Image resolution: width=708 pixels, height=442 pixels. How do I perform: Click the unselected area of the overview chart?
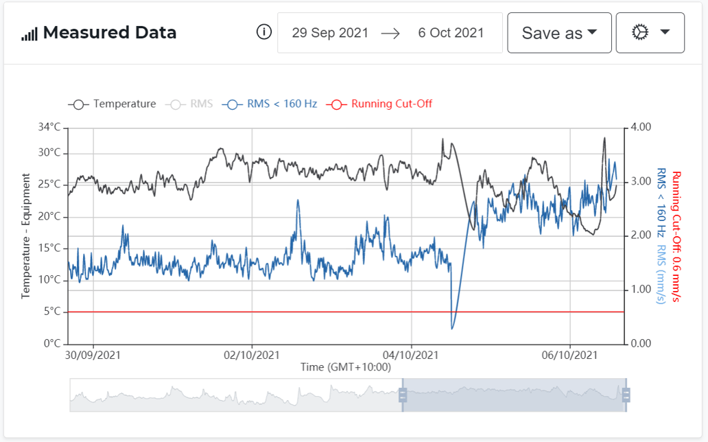pos(236,395)
